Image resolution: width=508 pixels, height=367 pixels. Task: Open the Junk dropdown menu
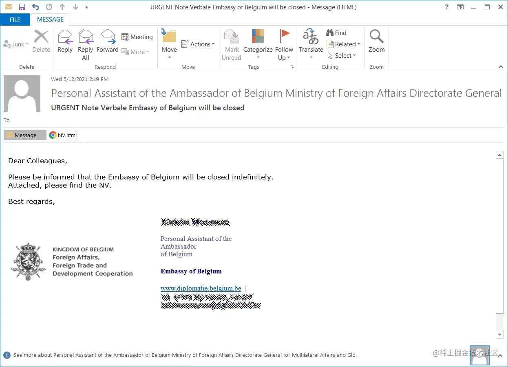(x=16, y=44)
